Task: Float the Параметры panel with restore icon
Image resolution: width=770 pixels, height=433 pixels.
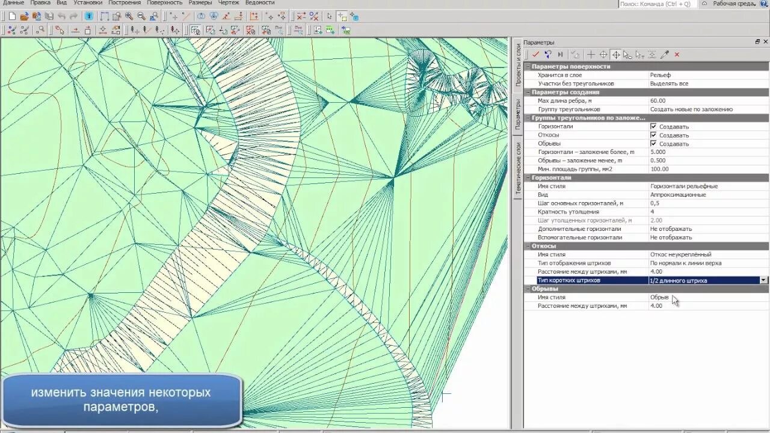Action: click(x=757, y=42)
